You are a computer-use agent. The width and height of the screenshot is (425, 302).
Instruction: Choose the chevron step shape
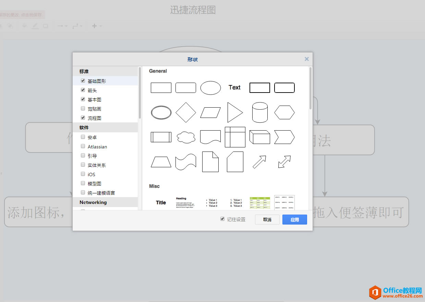pyautogui.click(x=284, y=137)
